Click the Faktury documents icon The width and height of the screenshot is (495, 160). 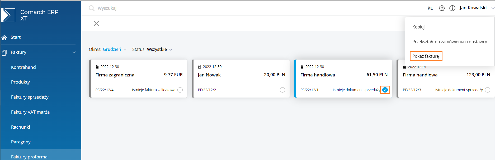[x=4, y=52]
